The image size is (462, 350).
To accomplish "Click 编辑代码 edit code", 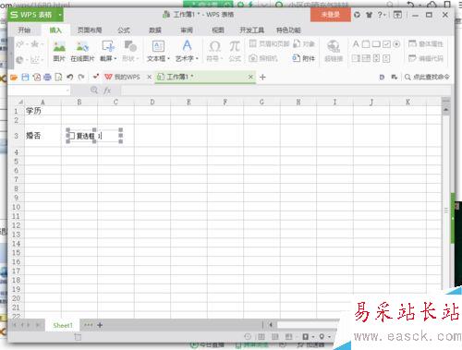I will point(425,58).
